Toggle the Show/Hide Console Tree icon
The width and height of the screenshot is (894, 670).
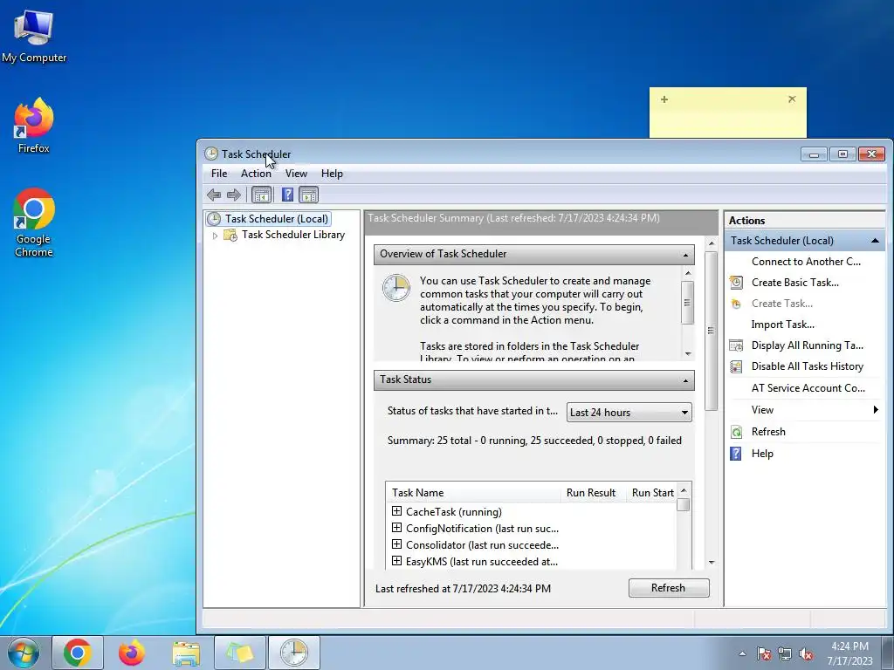point(262,195)
